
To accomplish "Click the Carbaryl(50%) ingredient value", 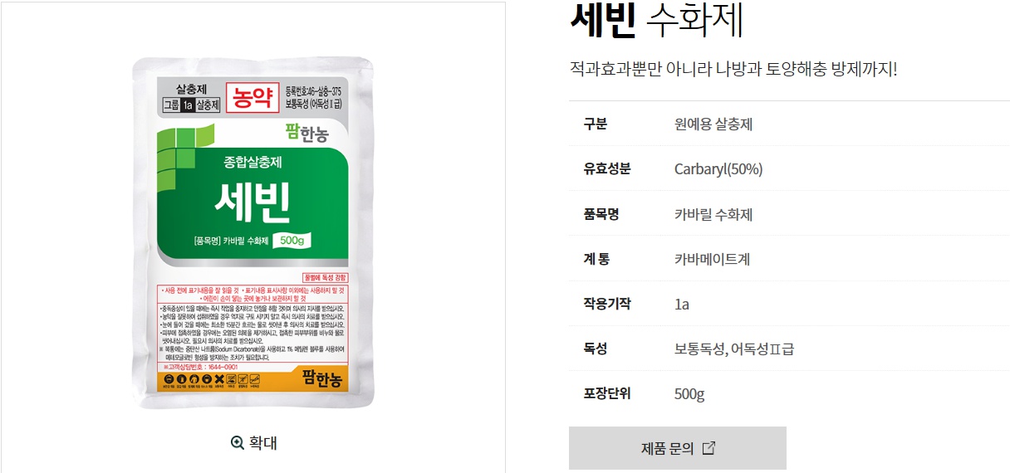I will (718, 169).
